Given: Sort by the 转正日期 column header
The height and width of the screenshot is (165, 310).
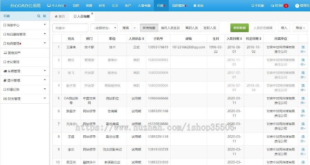Looking at the screenshot, I should 254,39.
